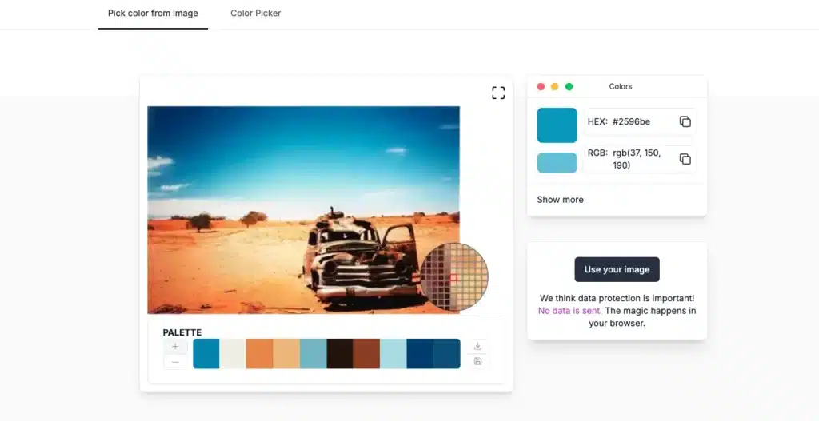819x421 pixels.
Task: Click the red dot in Colors panel
Action: tap(541, 86)
